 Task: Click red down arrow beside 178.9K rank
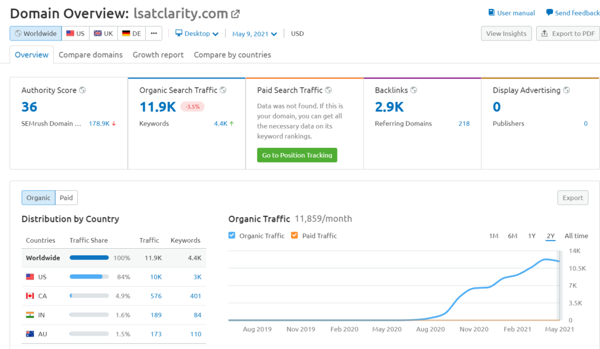coord(114,123)
